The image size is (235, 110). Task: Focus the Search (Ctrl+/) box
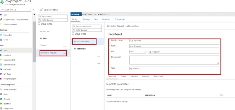15,10
